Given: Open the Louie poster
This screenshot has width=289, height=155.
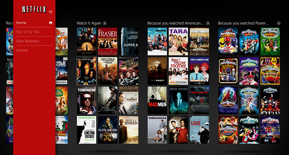Looking at the screenshot, I should coord(199,130).
